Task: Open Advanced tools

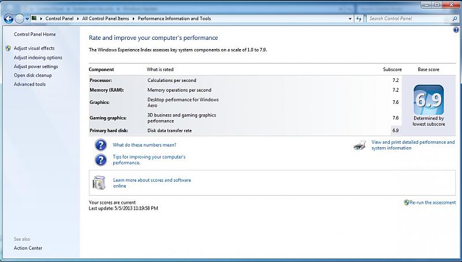Action: [30, 84]
